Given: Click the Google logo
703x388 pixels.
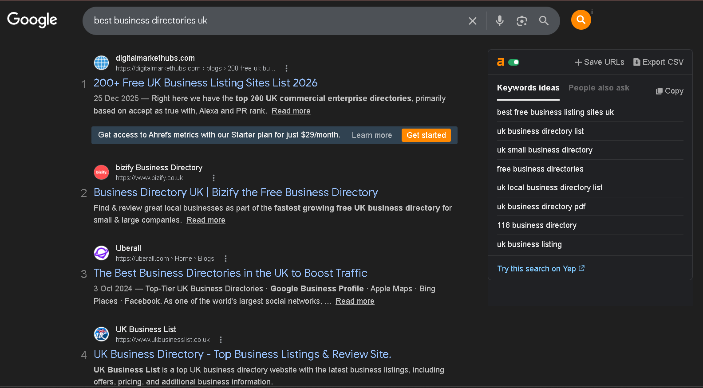Looking at the screenshot, I should [32, 20].
